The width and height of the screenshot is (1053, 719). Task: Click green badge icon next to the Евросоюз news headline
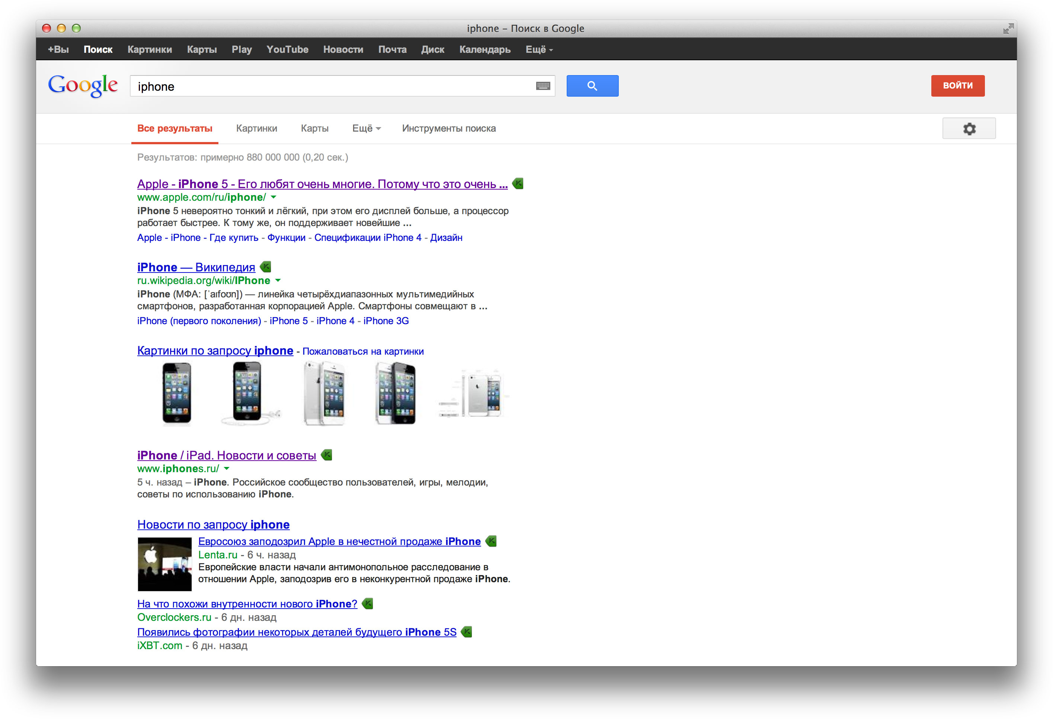pyautogui.click(x=491, y=541)
